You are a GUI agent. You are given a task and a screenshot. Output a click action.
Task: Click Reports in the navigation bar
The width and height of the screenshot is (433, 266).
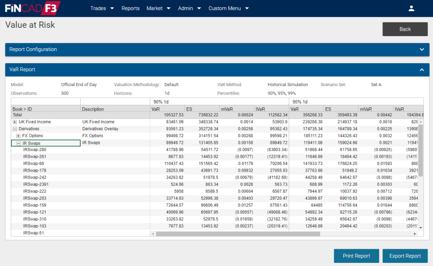[130, 8]
